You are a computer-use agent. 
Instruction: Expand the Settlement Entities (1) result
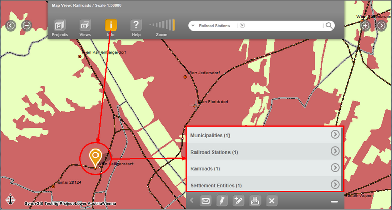tap(264, 184)
